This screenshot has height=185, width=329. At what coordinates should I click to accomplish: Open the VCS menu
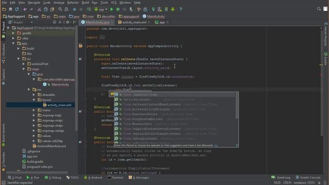114,3
